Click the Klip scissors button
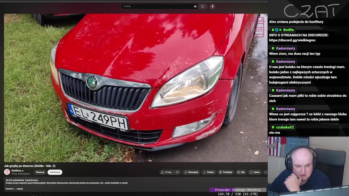Image resolution: width=349 pixels, height=196 pixels. tap(241, 172)
